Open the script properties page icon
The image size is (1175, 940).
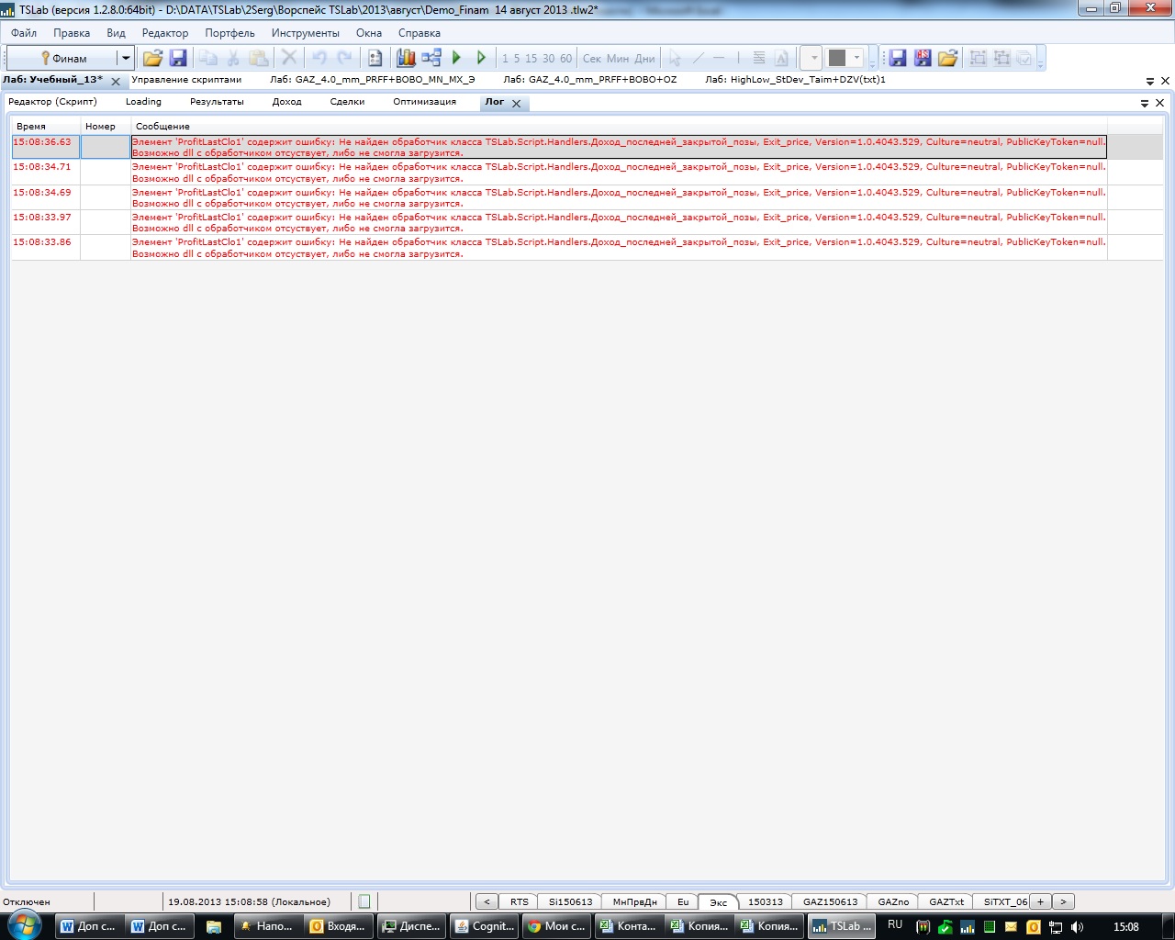375,58
